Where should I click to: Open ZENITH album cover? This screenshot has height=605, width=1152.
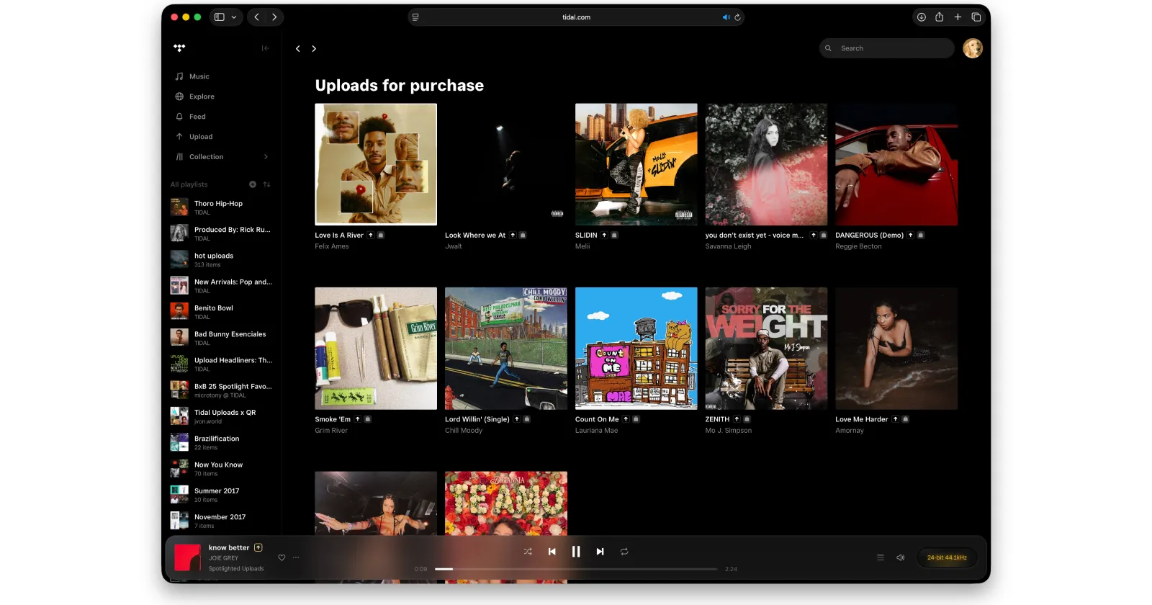[766, 349]
